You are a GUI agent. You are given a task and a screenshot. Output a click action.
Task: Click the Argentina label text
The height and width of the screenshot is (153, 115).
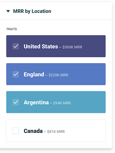click(x=36, y=102)
